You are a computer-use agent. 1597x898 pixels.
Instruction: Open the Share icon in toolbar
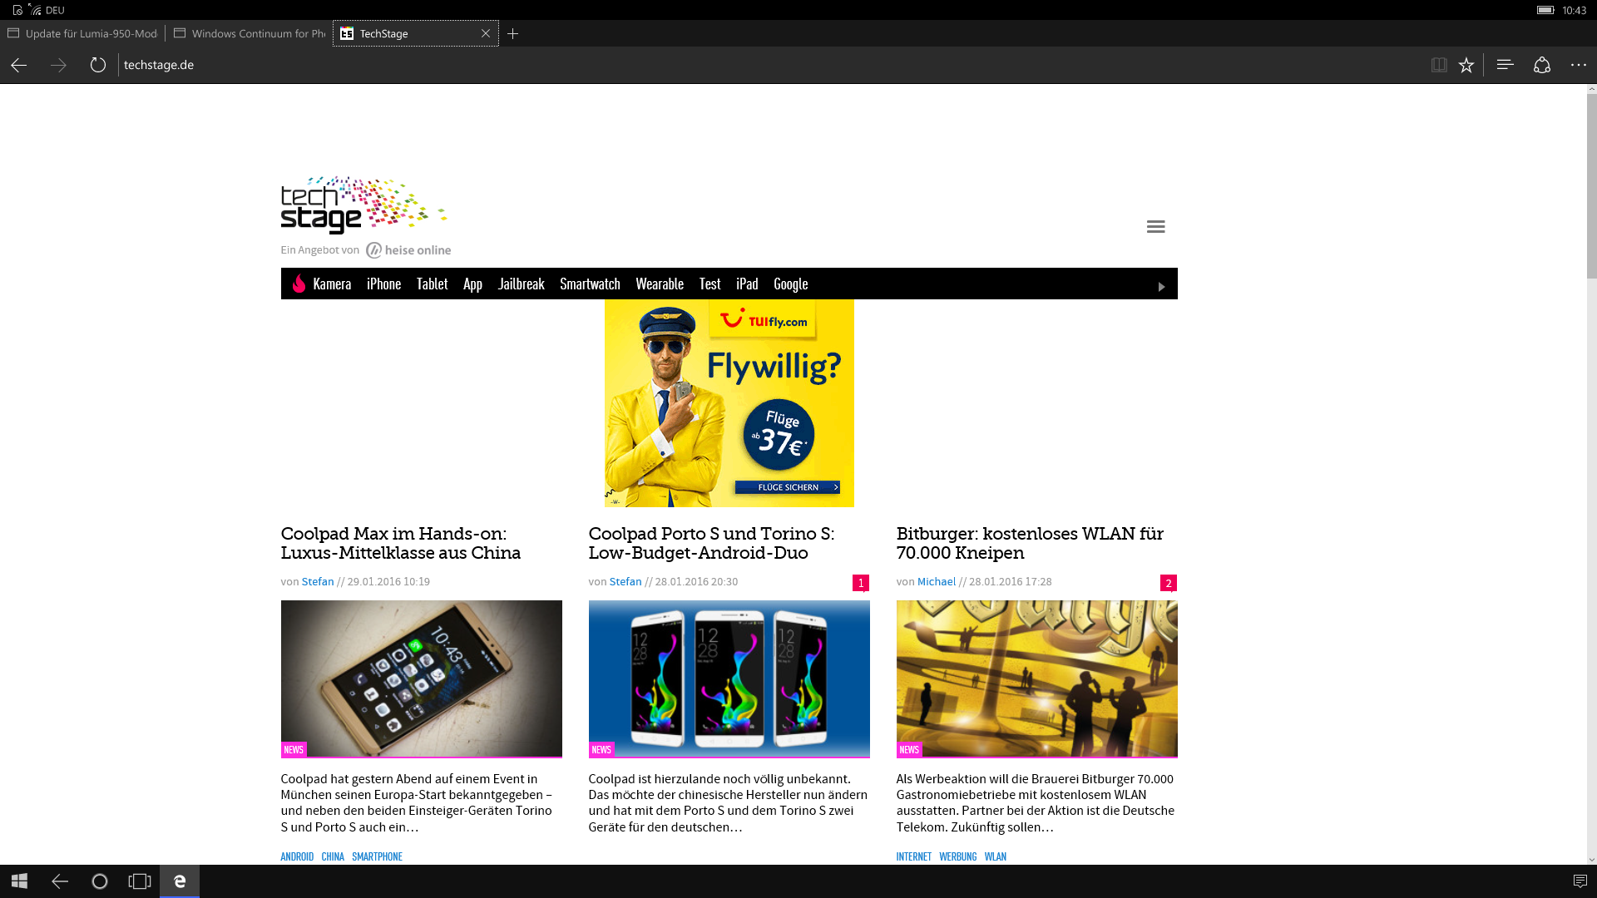[x=1541, y=65]
